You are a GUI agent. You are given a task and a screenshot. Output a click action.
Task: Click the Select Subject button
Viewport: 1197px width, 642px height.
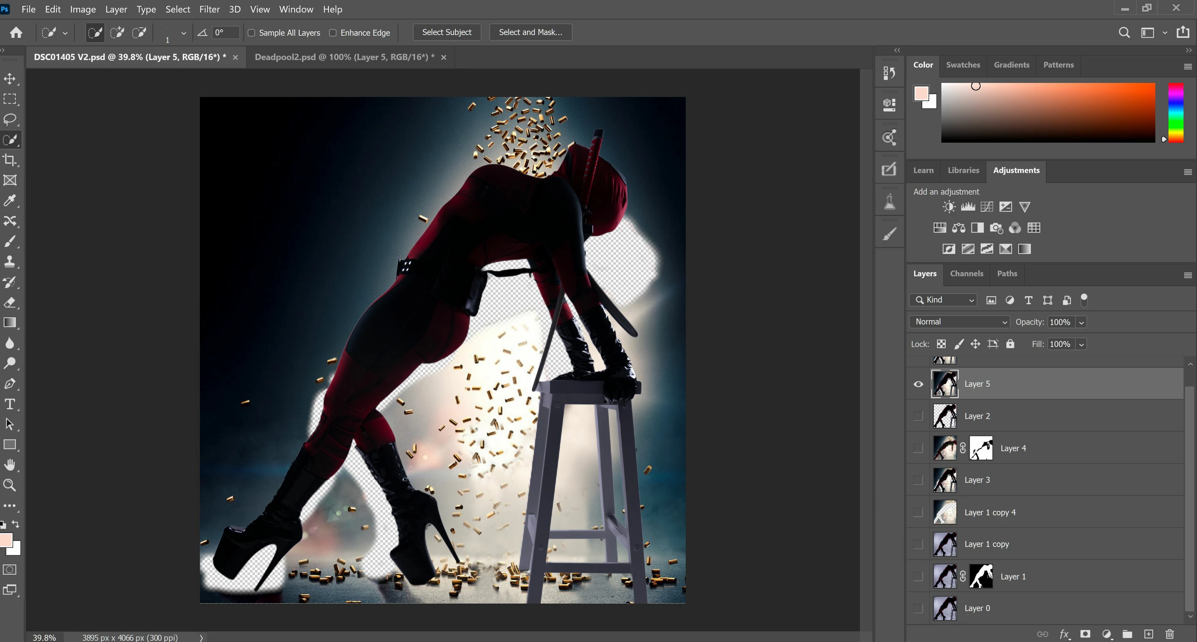[x=446, y=33]
